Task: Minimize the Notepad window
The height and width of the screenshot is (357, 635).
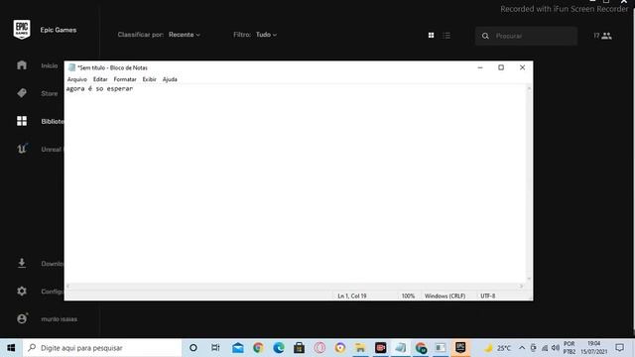Action: (480, 67)
